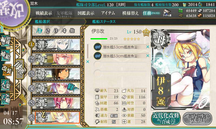This screenshot has height=129, width=216.
Task: Switch to fleet 2 tab
Action: [48, 31]
